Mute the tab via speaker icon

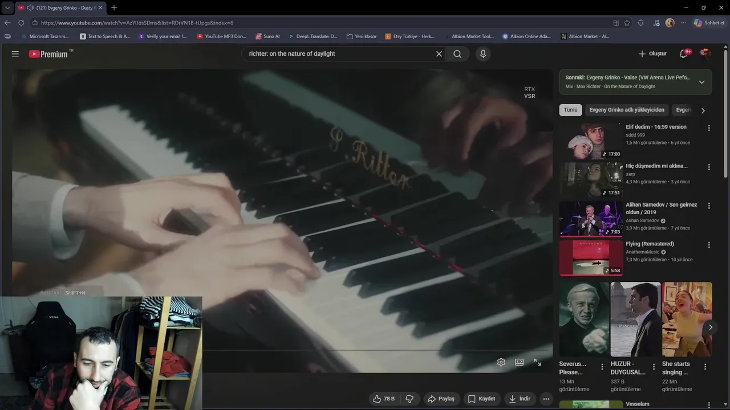30,8
